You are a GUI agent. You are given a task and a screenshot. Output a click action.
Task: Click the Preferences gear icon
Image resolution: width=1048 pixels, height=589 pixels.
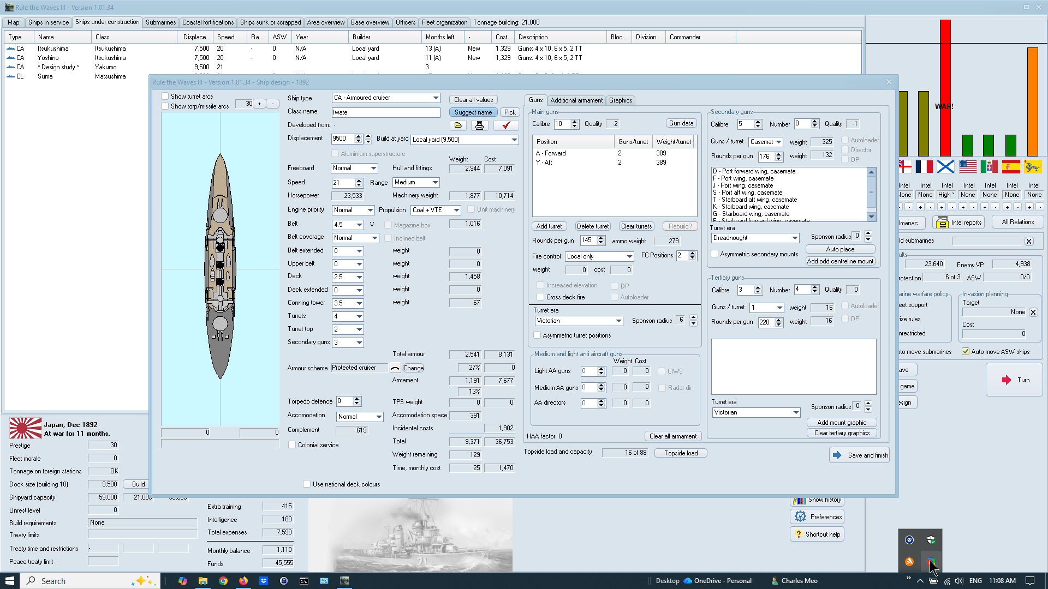pyautogui.click(x=800, y=517)
